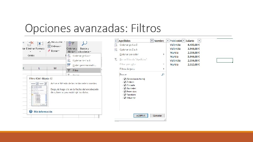
Task: Click the Buscar search field
Action: click(142, 74)
